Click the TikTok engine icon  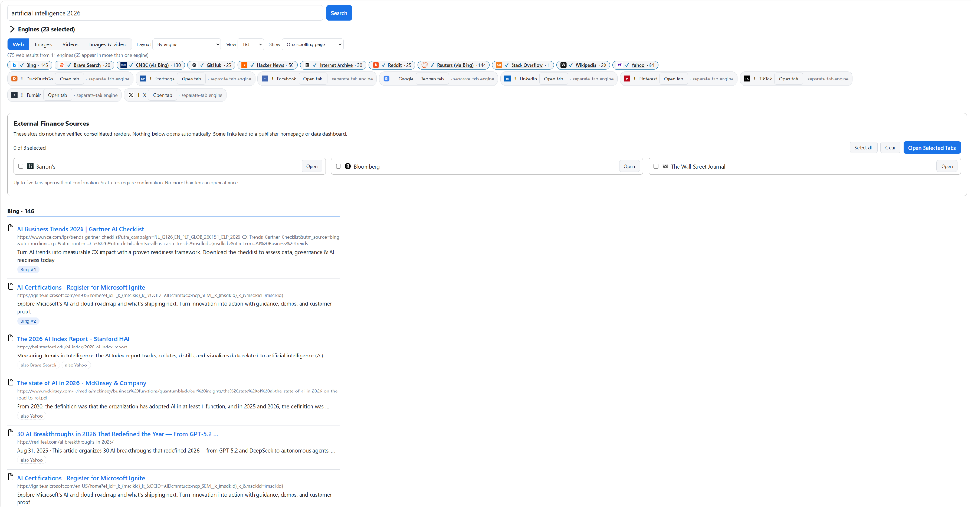click(747, 79)
